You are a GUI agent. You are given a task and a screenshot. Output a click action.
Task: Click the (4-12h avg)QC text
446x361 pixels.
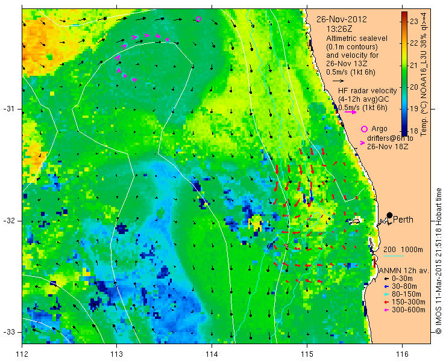click(363, 99)
